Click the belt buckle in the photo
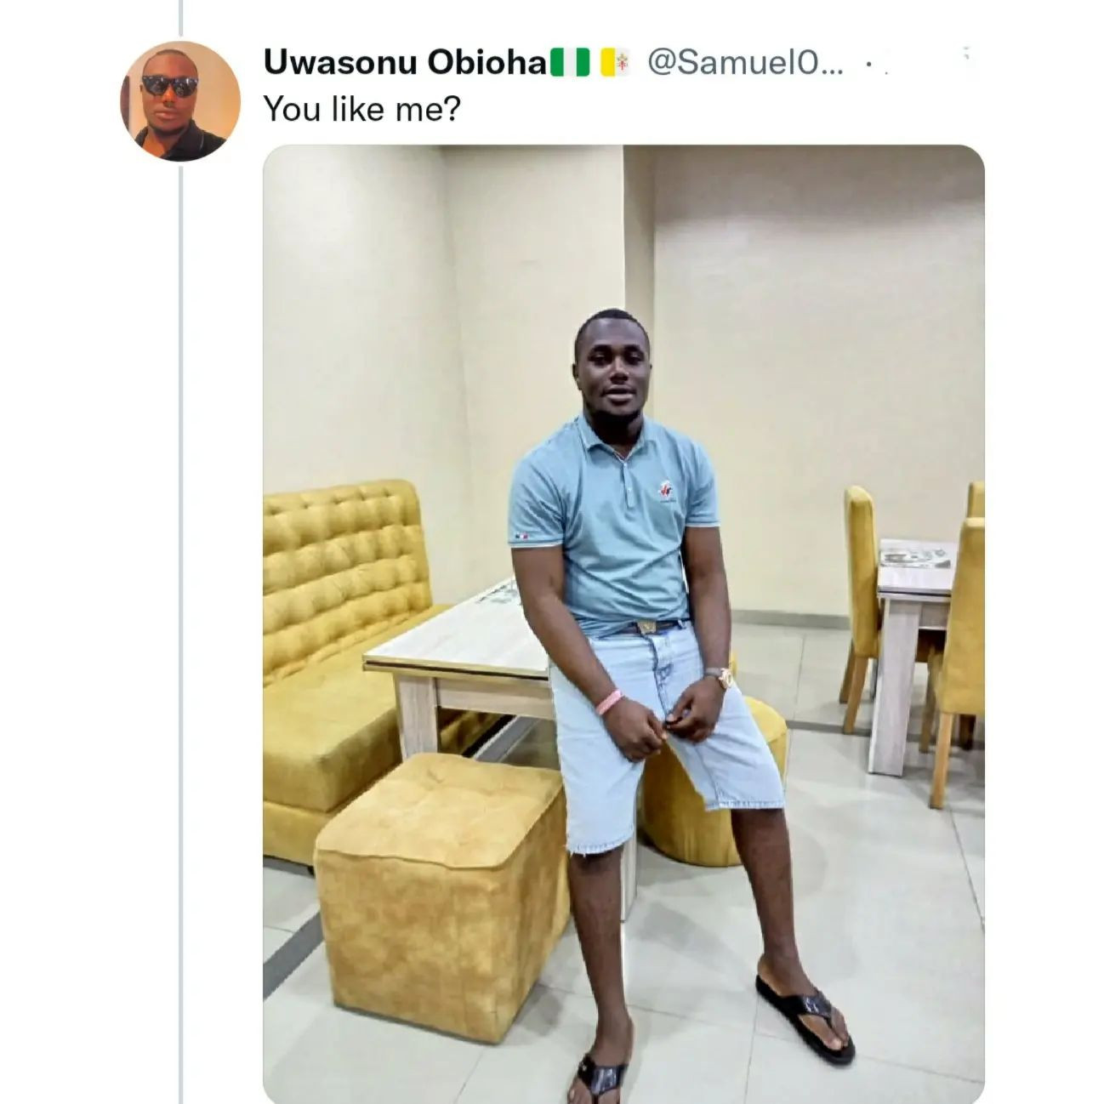Screen dimensions: 1104x1104 (x=650, y=628)
